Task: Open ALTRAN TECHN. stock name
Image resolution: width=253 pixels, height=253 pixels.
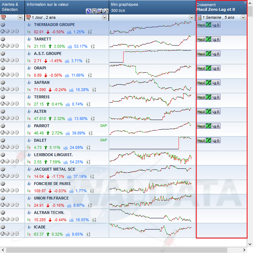Action: point(49,213)
